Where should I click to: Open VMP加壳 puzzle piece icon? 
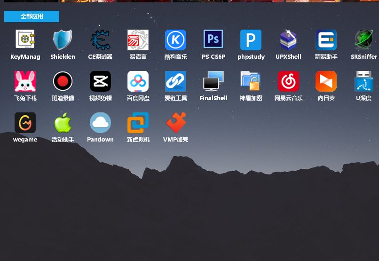click(x=175, y=123)
